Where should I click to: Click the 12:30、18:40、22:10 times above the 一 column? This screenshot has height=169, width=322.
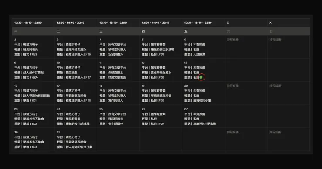pyautogui.click(x=28, y=23)
